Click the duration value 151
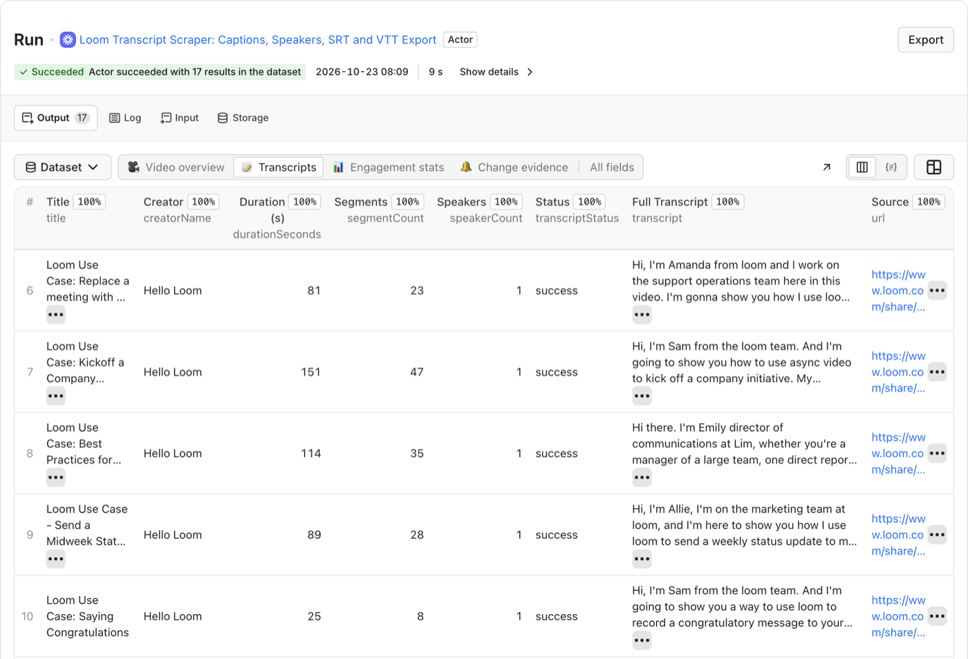Viewport: 968px width, 659px height. pos(310,372)
